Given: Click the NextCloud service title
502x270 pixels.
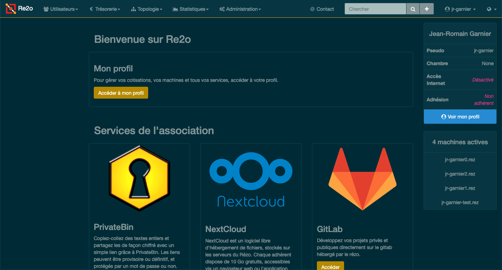Looking at the screenshot, I should coord(226,229).
